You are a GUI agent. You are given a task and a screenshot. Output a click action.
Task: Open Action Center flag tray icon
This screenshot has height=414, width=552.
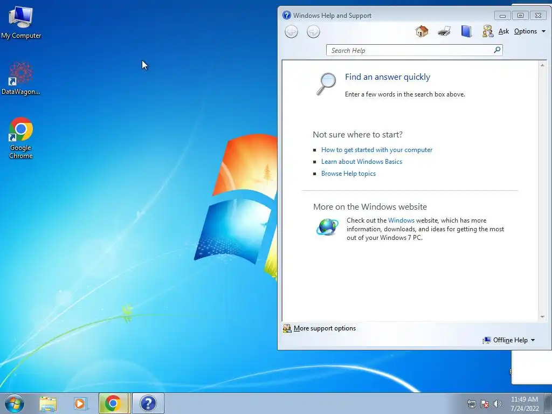[485, 404]
